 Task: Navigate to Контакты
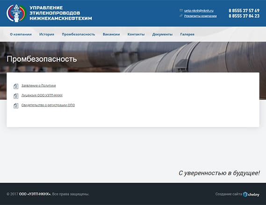click(136, 34)
